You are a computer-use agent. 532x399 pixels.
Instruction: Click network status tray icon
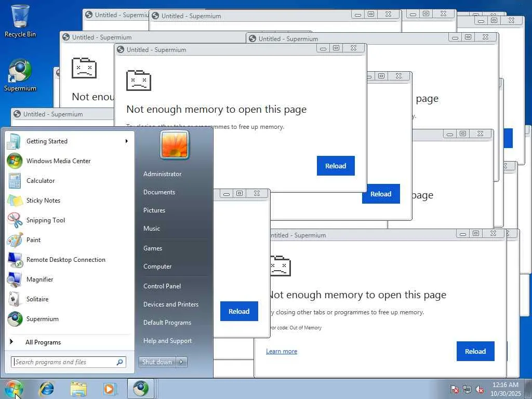point(467,389)
